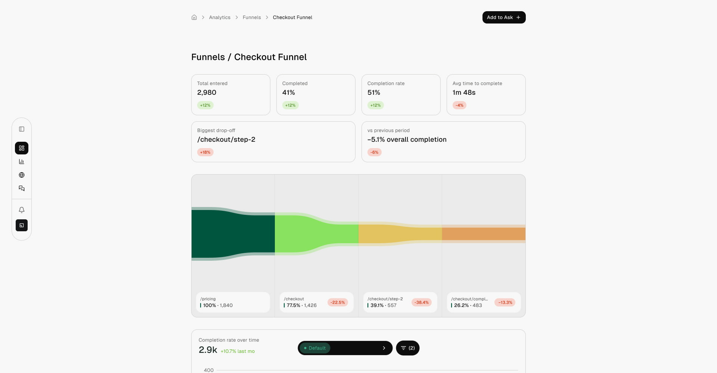Select the /checkout 77.5% step card

(317, 302)
